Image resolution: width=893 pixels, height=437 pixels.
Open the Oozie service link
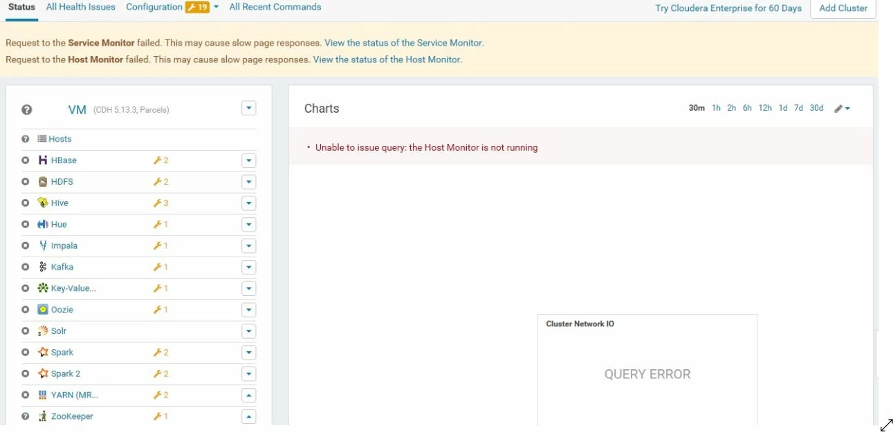[62, 310]
